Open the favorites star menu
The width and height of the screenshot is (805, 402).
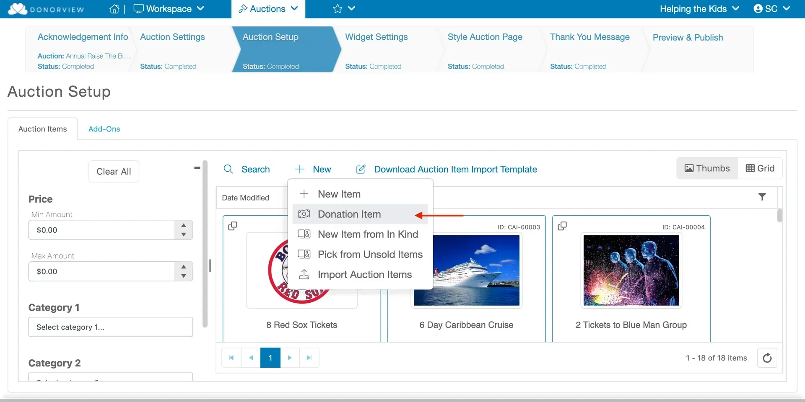point(344,9)
